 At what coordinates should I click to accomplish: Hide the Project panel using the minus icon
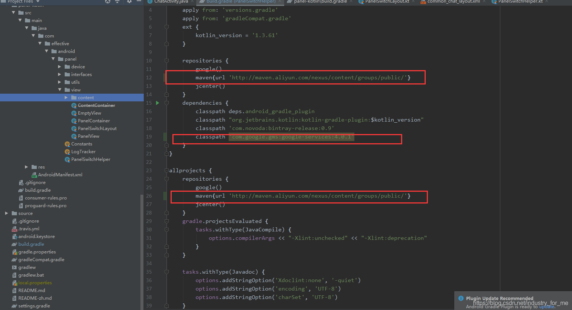tap(139, 2)
